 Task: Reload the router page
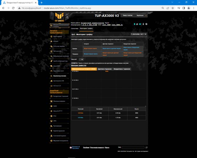(13, 8)
